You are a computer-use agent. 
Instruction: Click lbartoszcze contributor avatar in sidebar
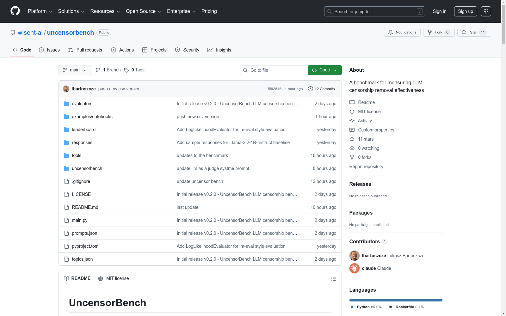click(x=355, y=256)
